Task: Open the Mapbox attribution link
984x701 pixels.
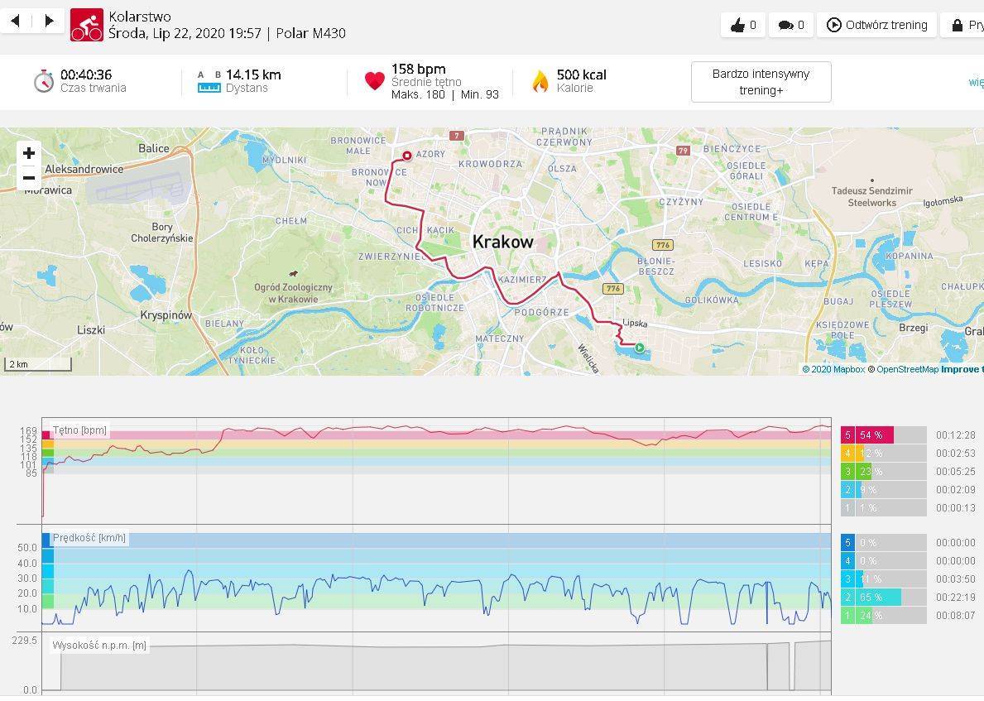Action: (x=838, y=369)
